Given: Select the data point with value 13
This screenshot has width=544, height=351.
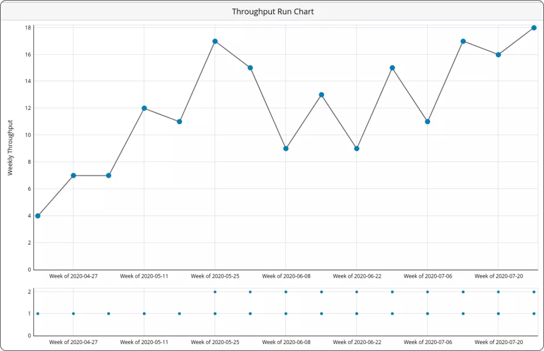Looking at the screenshot, I should coord(321,95).
